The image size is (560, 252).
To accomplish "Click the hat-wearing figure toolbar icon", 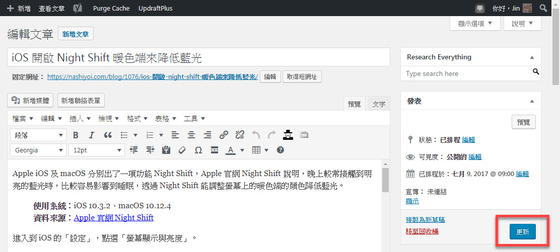I will pos(288,135).
